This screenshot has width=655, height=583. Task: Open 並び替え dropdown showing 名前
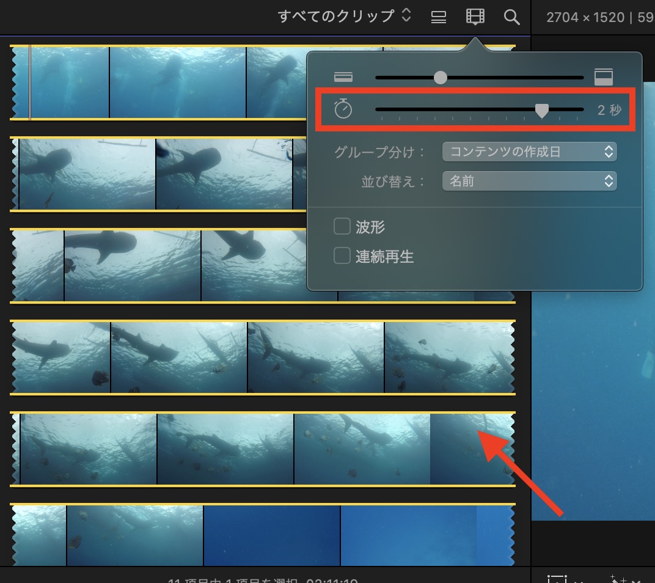[529, 181]
